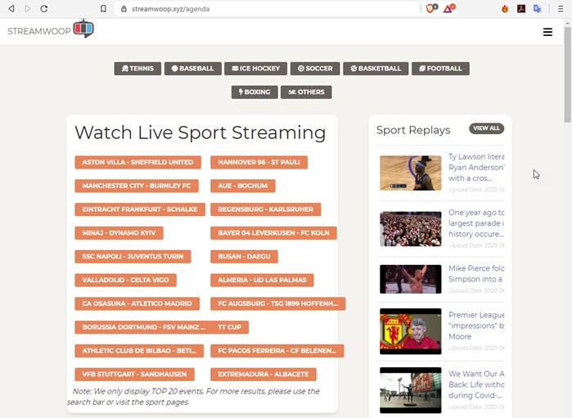Open the Basketball category
This screenshot has width=572, height=418.
pos(376,69)
